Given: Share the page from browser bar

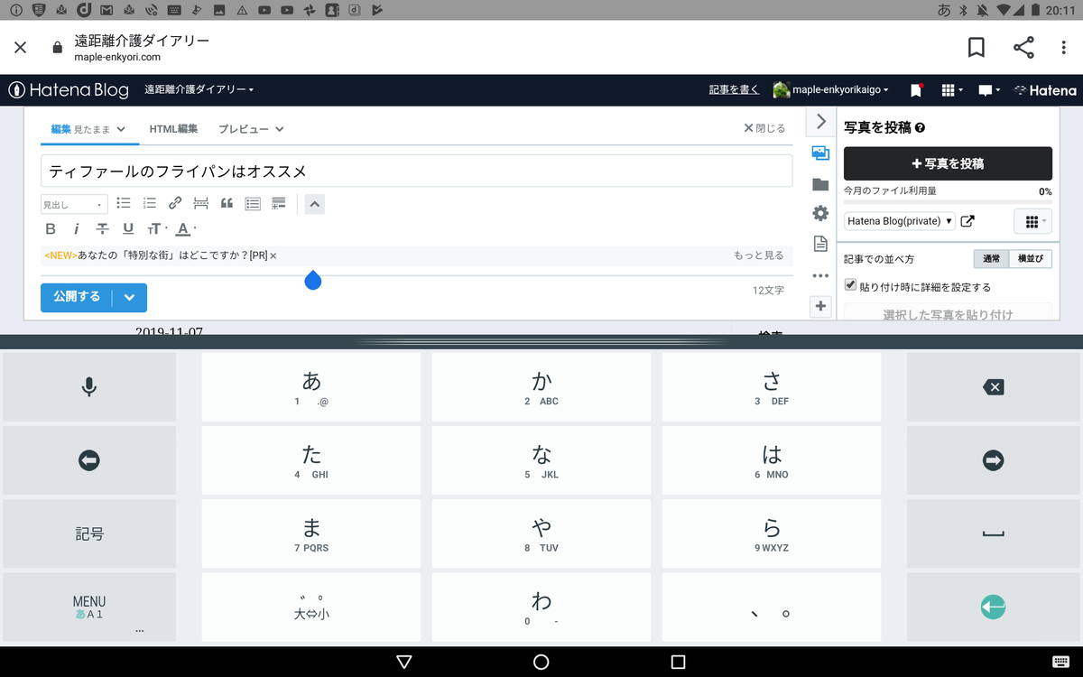Looking at the screenshot, I should click(1023, 47).
